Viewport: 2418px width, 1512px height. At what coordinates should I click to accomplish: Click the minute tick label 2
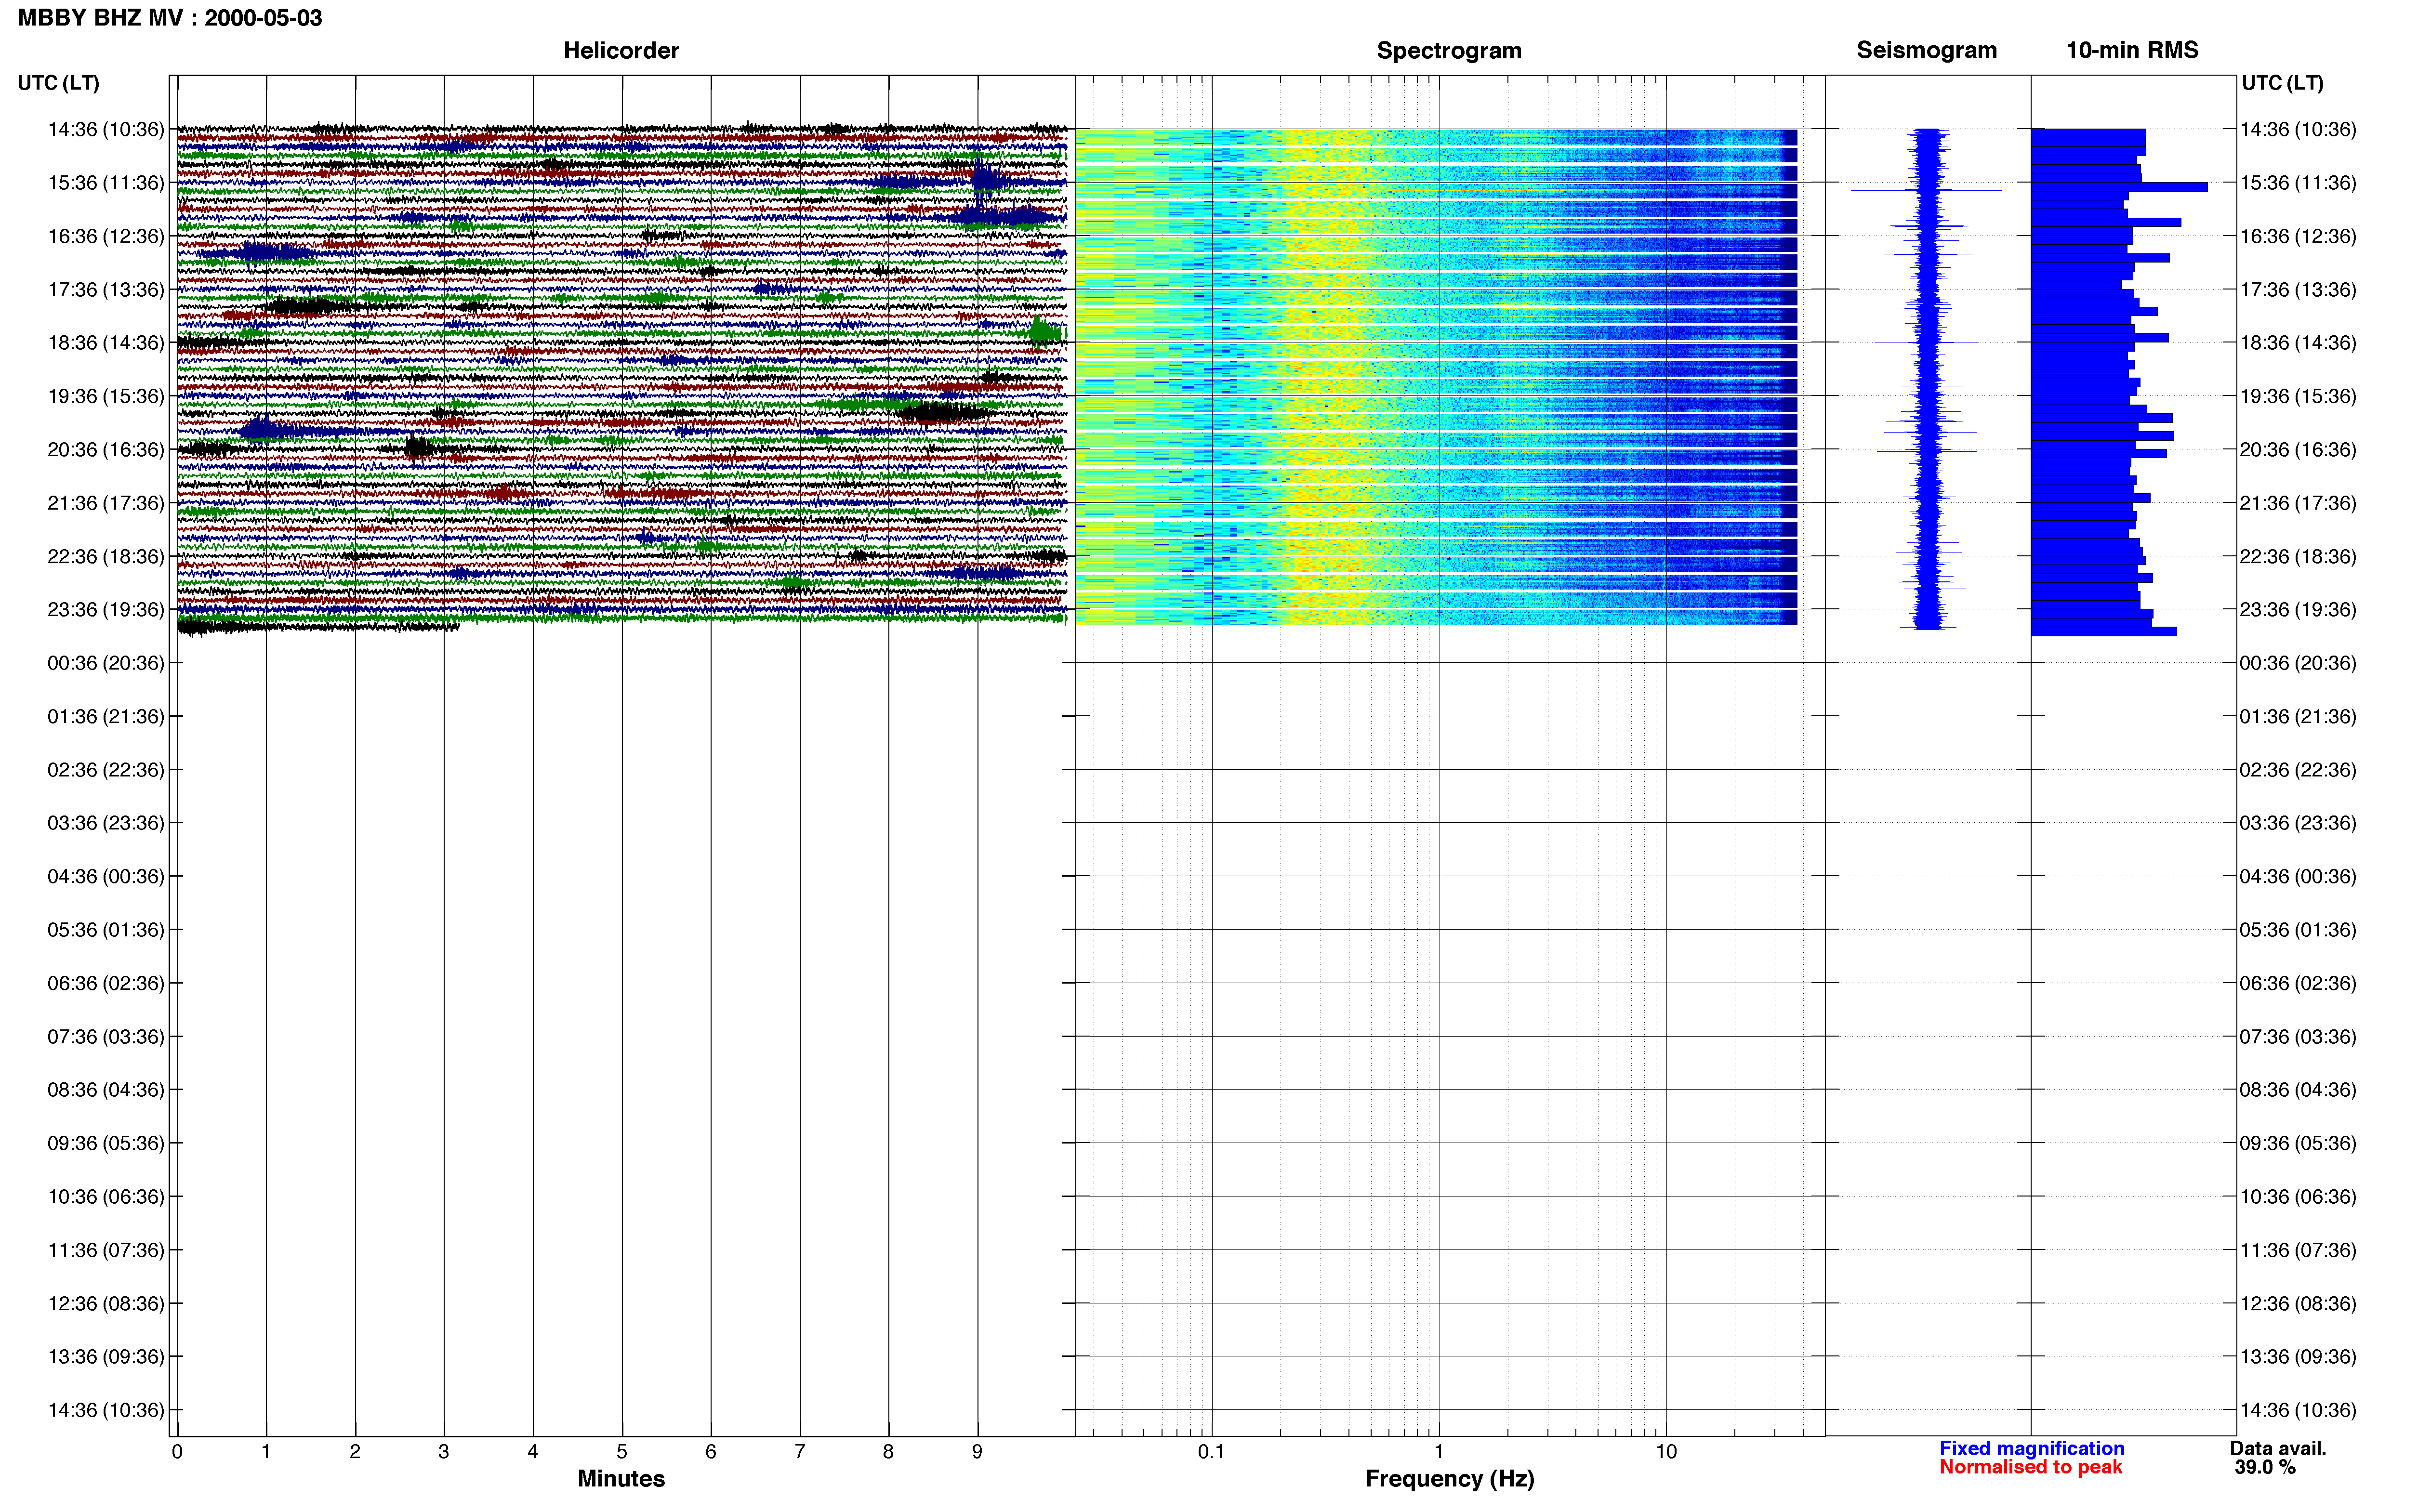tap(355, 1452)
